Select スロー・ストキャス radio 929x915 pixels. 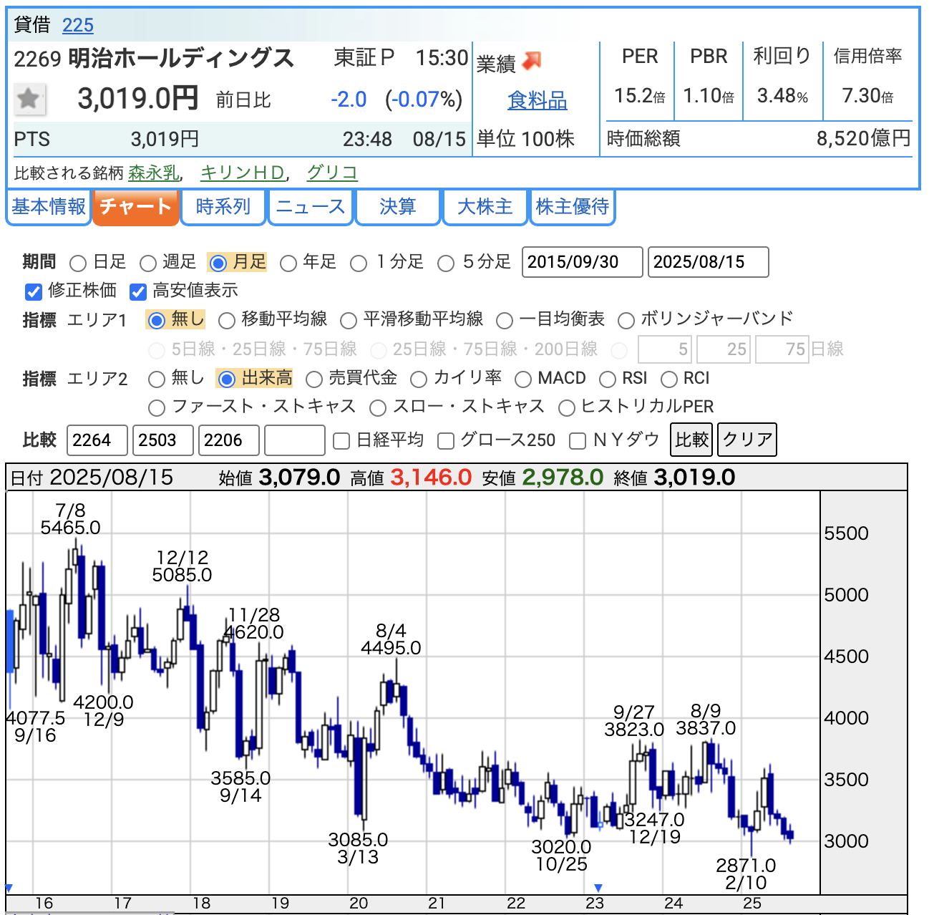378,408
